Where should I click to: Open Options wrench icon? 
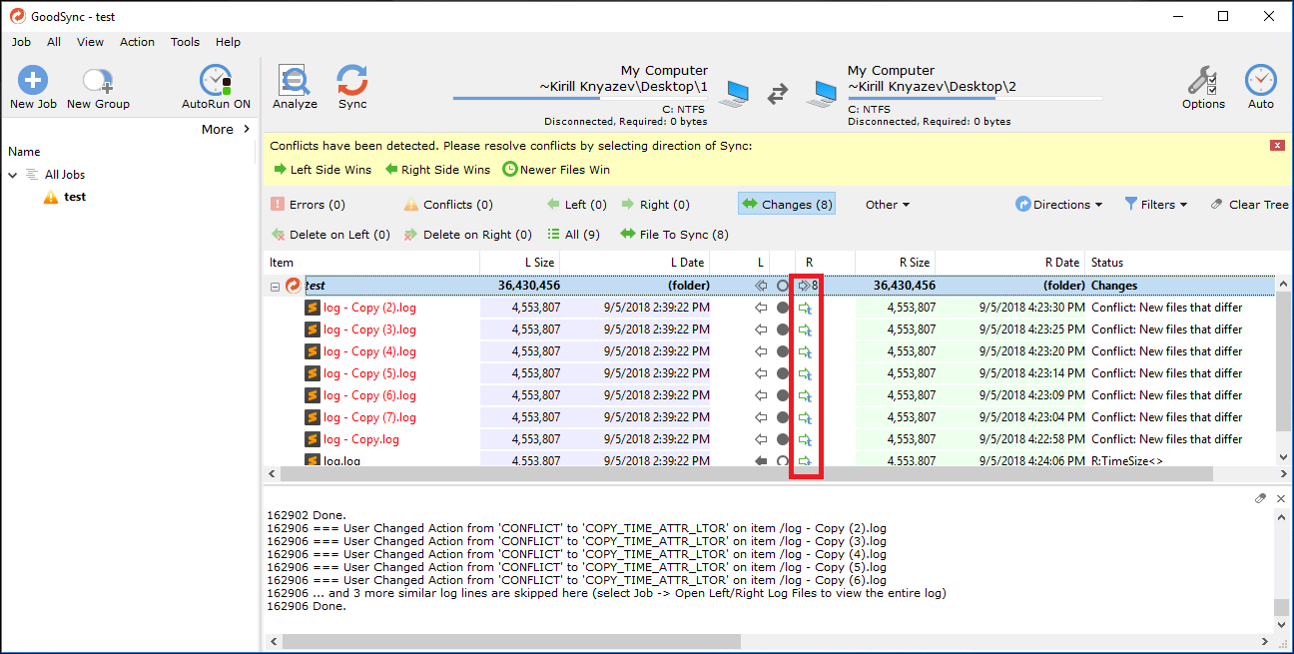click(1202, 82)
